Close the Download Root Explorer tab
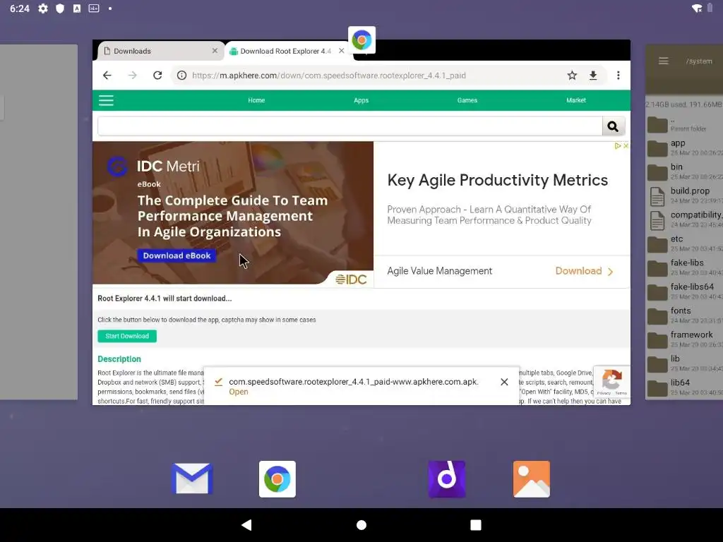723x542 pixels. (341, 51)
